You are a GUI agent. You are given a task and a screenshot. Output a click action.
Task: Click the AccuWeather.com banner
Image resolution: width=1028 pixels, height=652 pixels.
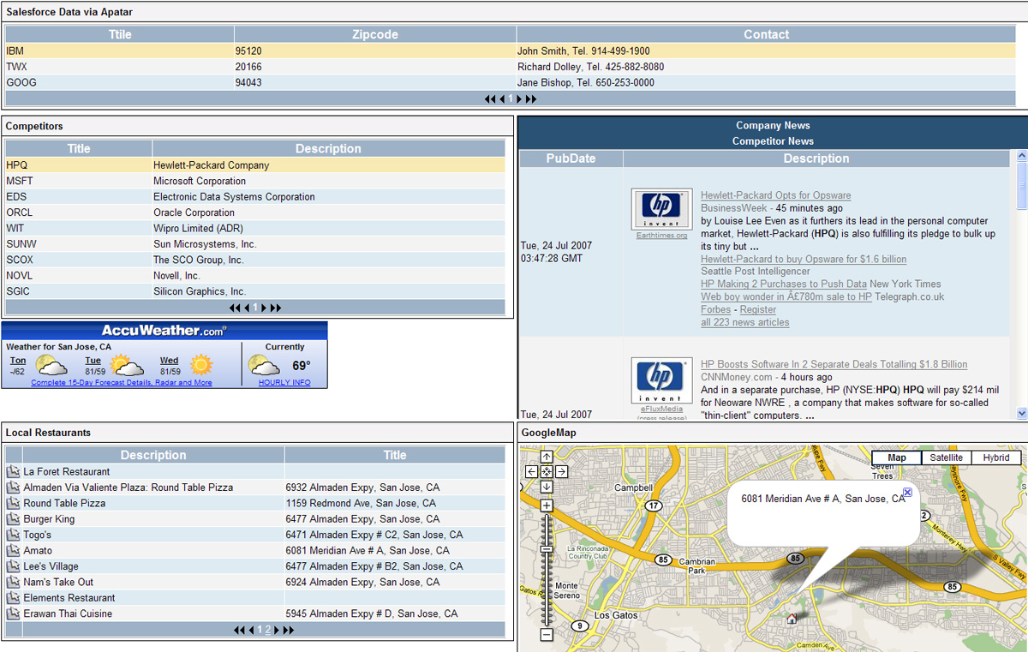click(164, 330)
